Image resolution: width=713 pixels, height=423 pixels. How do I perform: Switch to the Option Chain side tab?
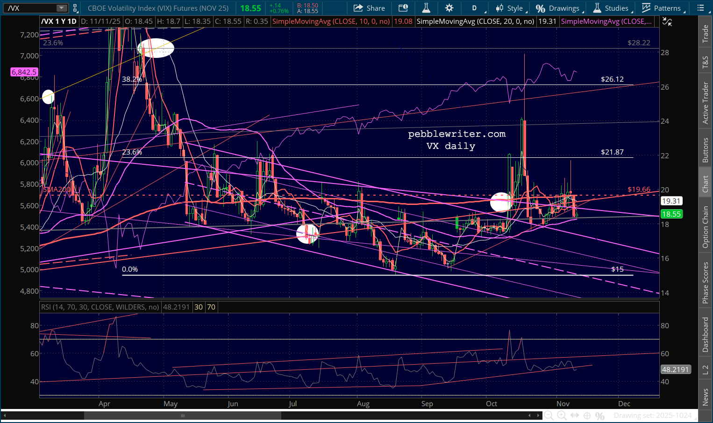click(x=705, y=227)
